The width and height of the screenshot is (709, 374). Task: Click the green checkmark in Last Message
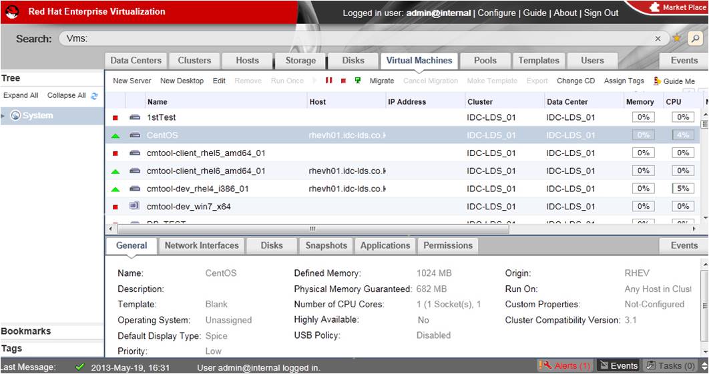tap(80, 366)
